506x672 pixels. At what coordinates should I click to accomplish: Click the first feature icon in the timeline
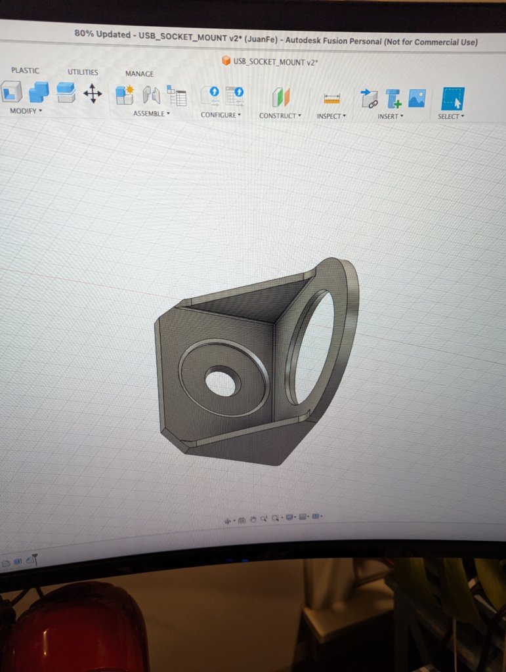(x=7, y=564)
